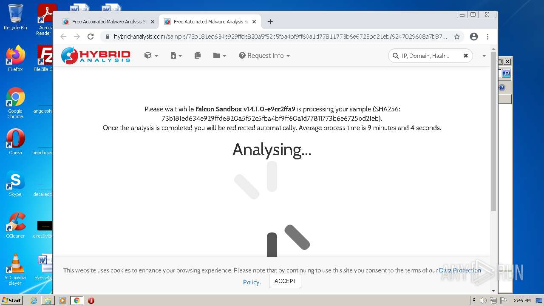The image size is (544, 306).
Task: Close the active second browser tab
Action: coord(254,22)
